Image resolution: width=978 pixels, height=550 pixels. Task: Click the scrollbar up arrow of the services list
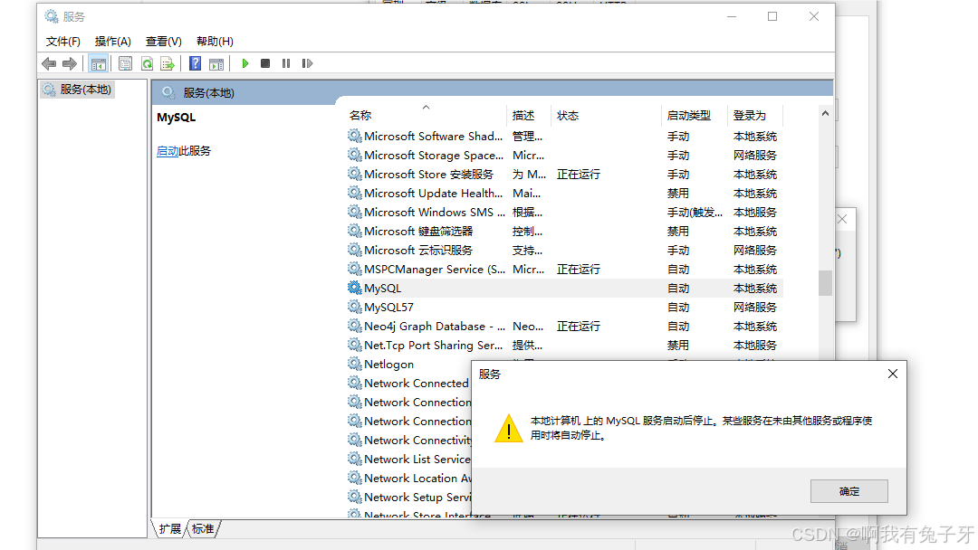coord(825,113)
